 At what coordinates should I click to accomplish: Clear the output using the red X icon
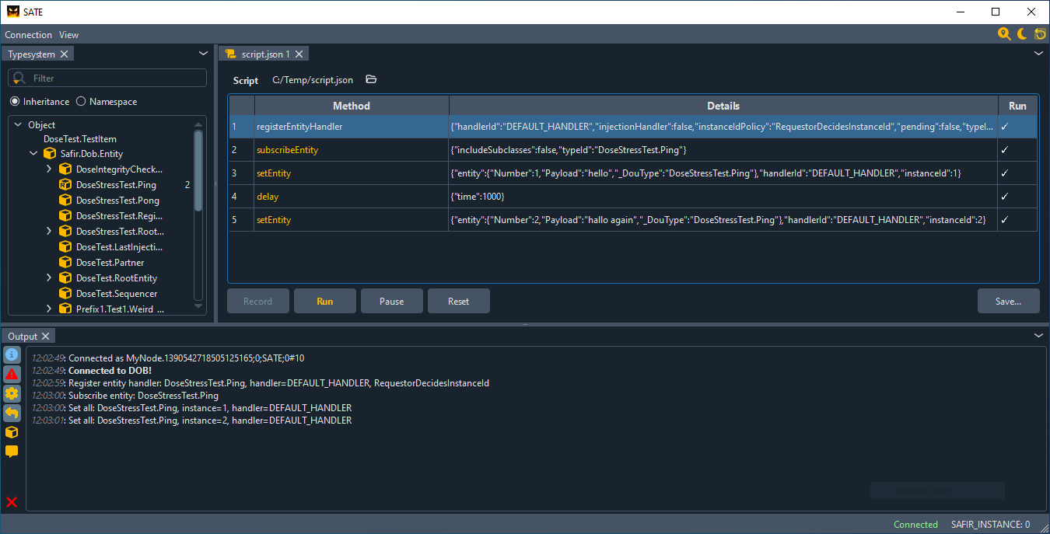pyautogui.click(x=11, y=502)
